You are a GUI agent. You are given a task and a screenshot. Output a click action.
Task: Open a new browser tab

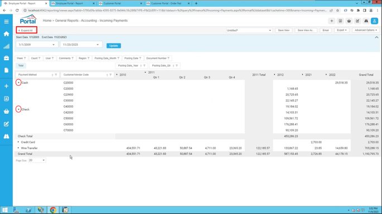(196, 3)
